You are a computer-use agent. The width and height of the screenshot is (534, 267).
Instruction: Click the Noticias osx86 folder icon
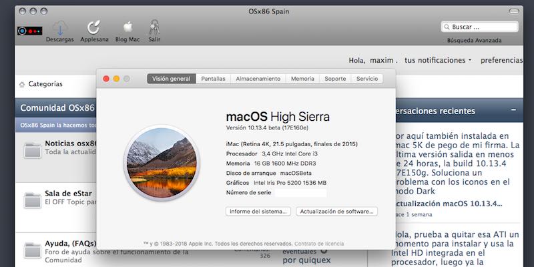[x=33, y=150]
